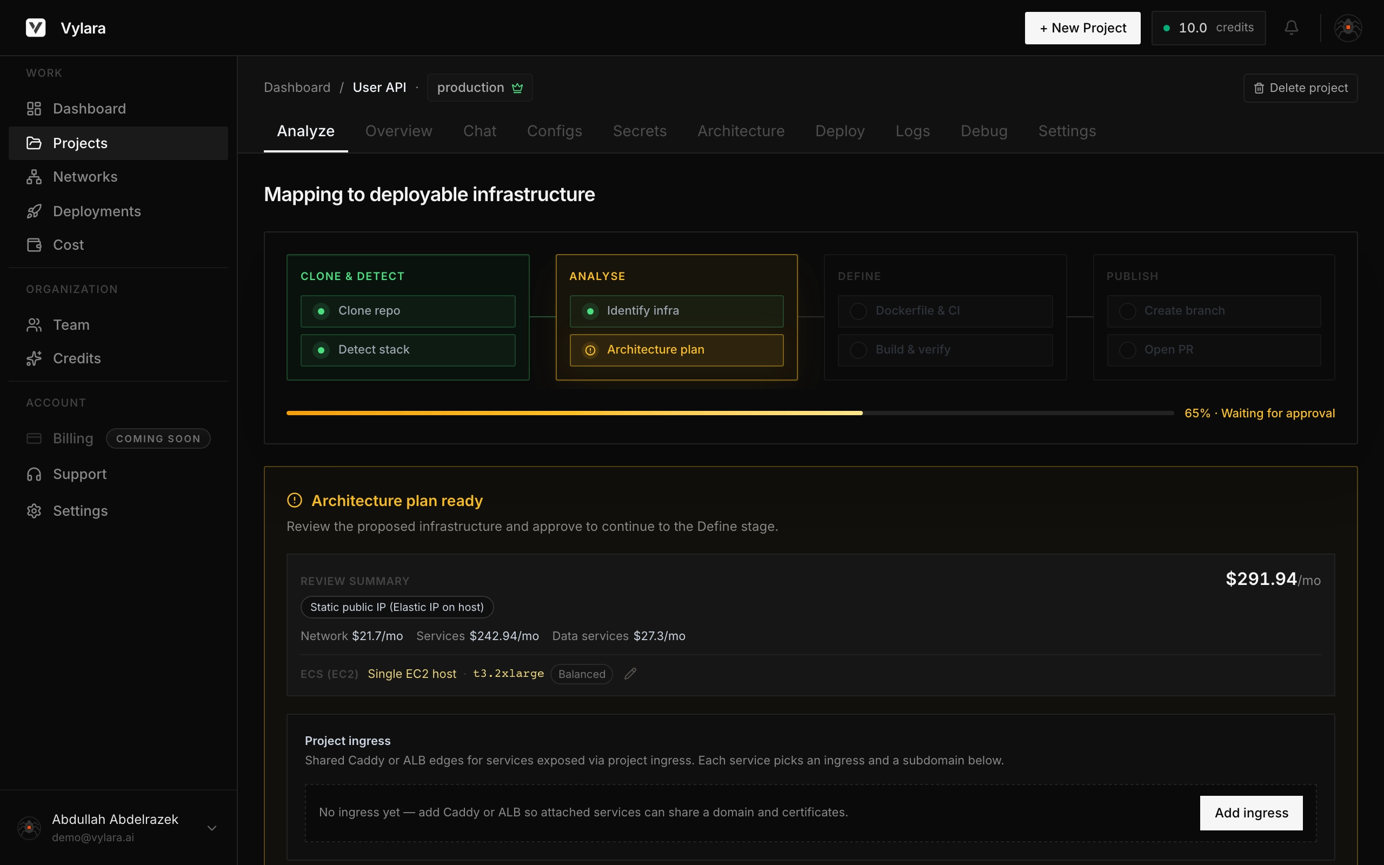Click the Clone repo status dot

321,311
